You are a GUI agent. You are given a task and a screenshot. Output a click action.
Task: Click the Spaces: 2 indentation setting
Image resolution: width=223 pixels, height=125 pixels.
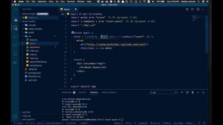point(118,123)
